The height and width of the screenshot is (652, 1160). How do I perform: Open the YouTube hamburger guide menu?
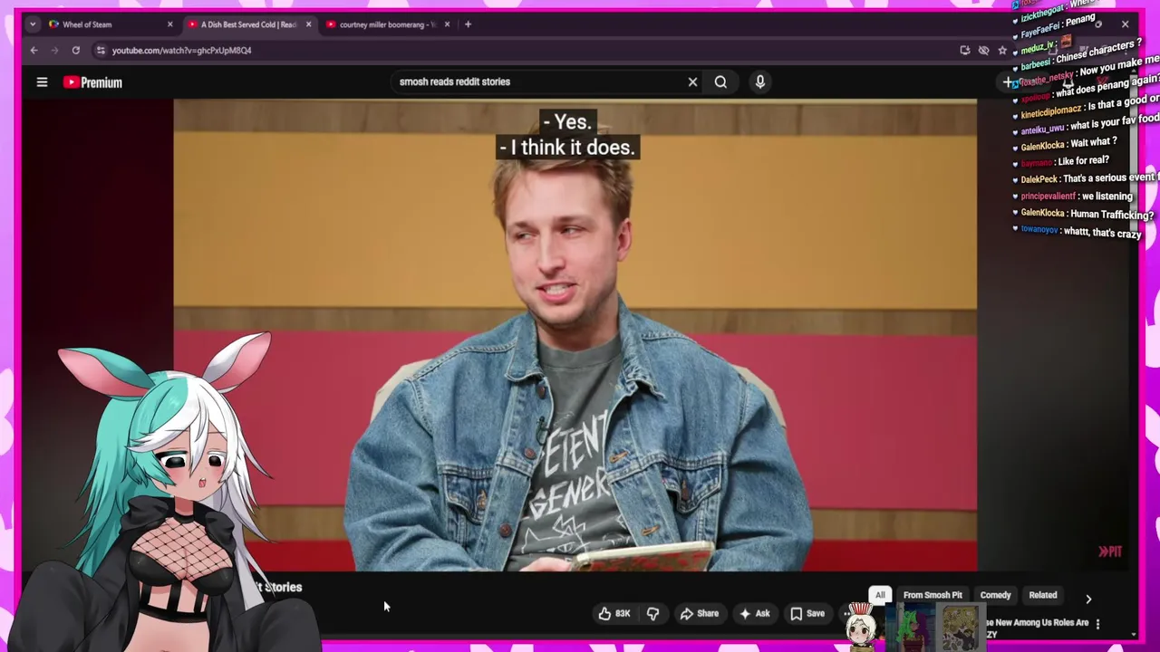coord(42,82)
